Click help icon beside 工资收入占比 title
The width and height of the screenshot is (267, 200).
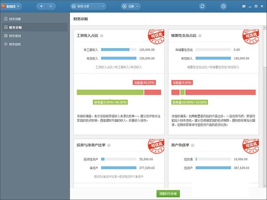pyautogui.click(x=102, y=36)
